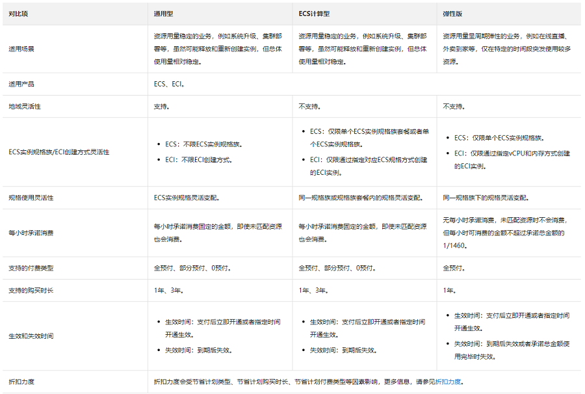The width and height of the screenshot is (585, 394).
Task: Click the text mentioning 在线直播、外卖到家
Action: pos(506,49)
